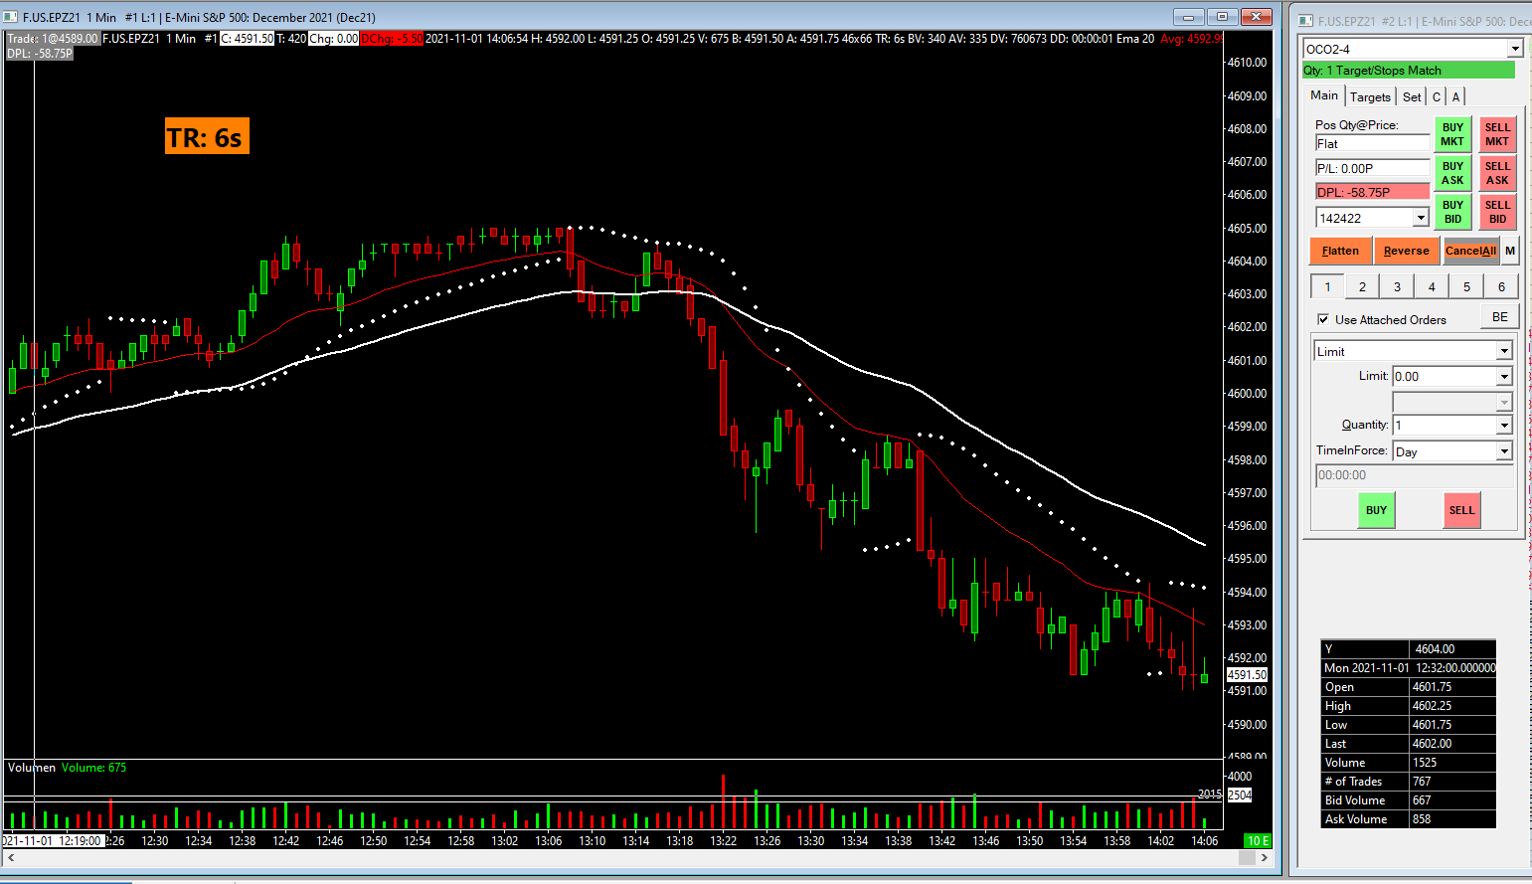
Task: Open the OCO2-4 configuration dropdown
Action: pyautogui.click(x=1515, y=49)
